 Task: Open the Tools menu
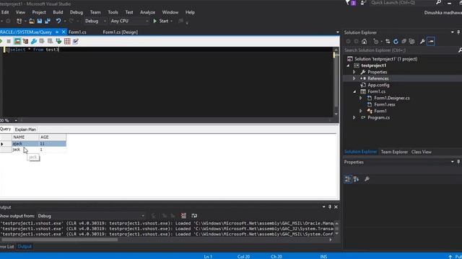tap(113, 12)
